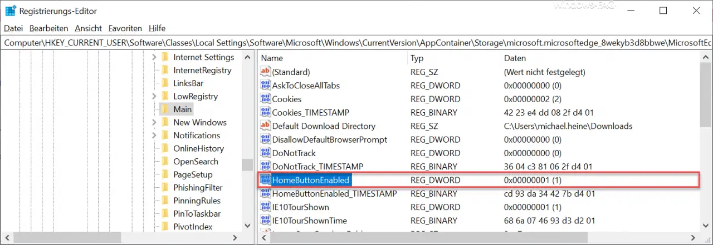Image resolution: width=713 pixels, height=245 pixels.
Task: Select the PinningRules tree key
Action: coord(197,201)
